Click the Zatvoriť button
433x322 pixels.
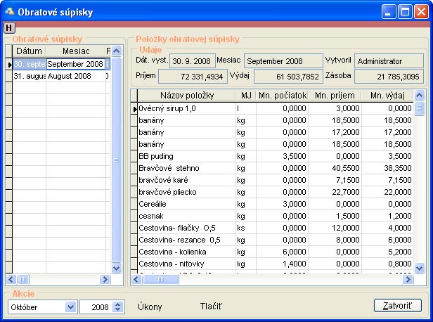(x=398, y=306)
